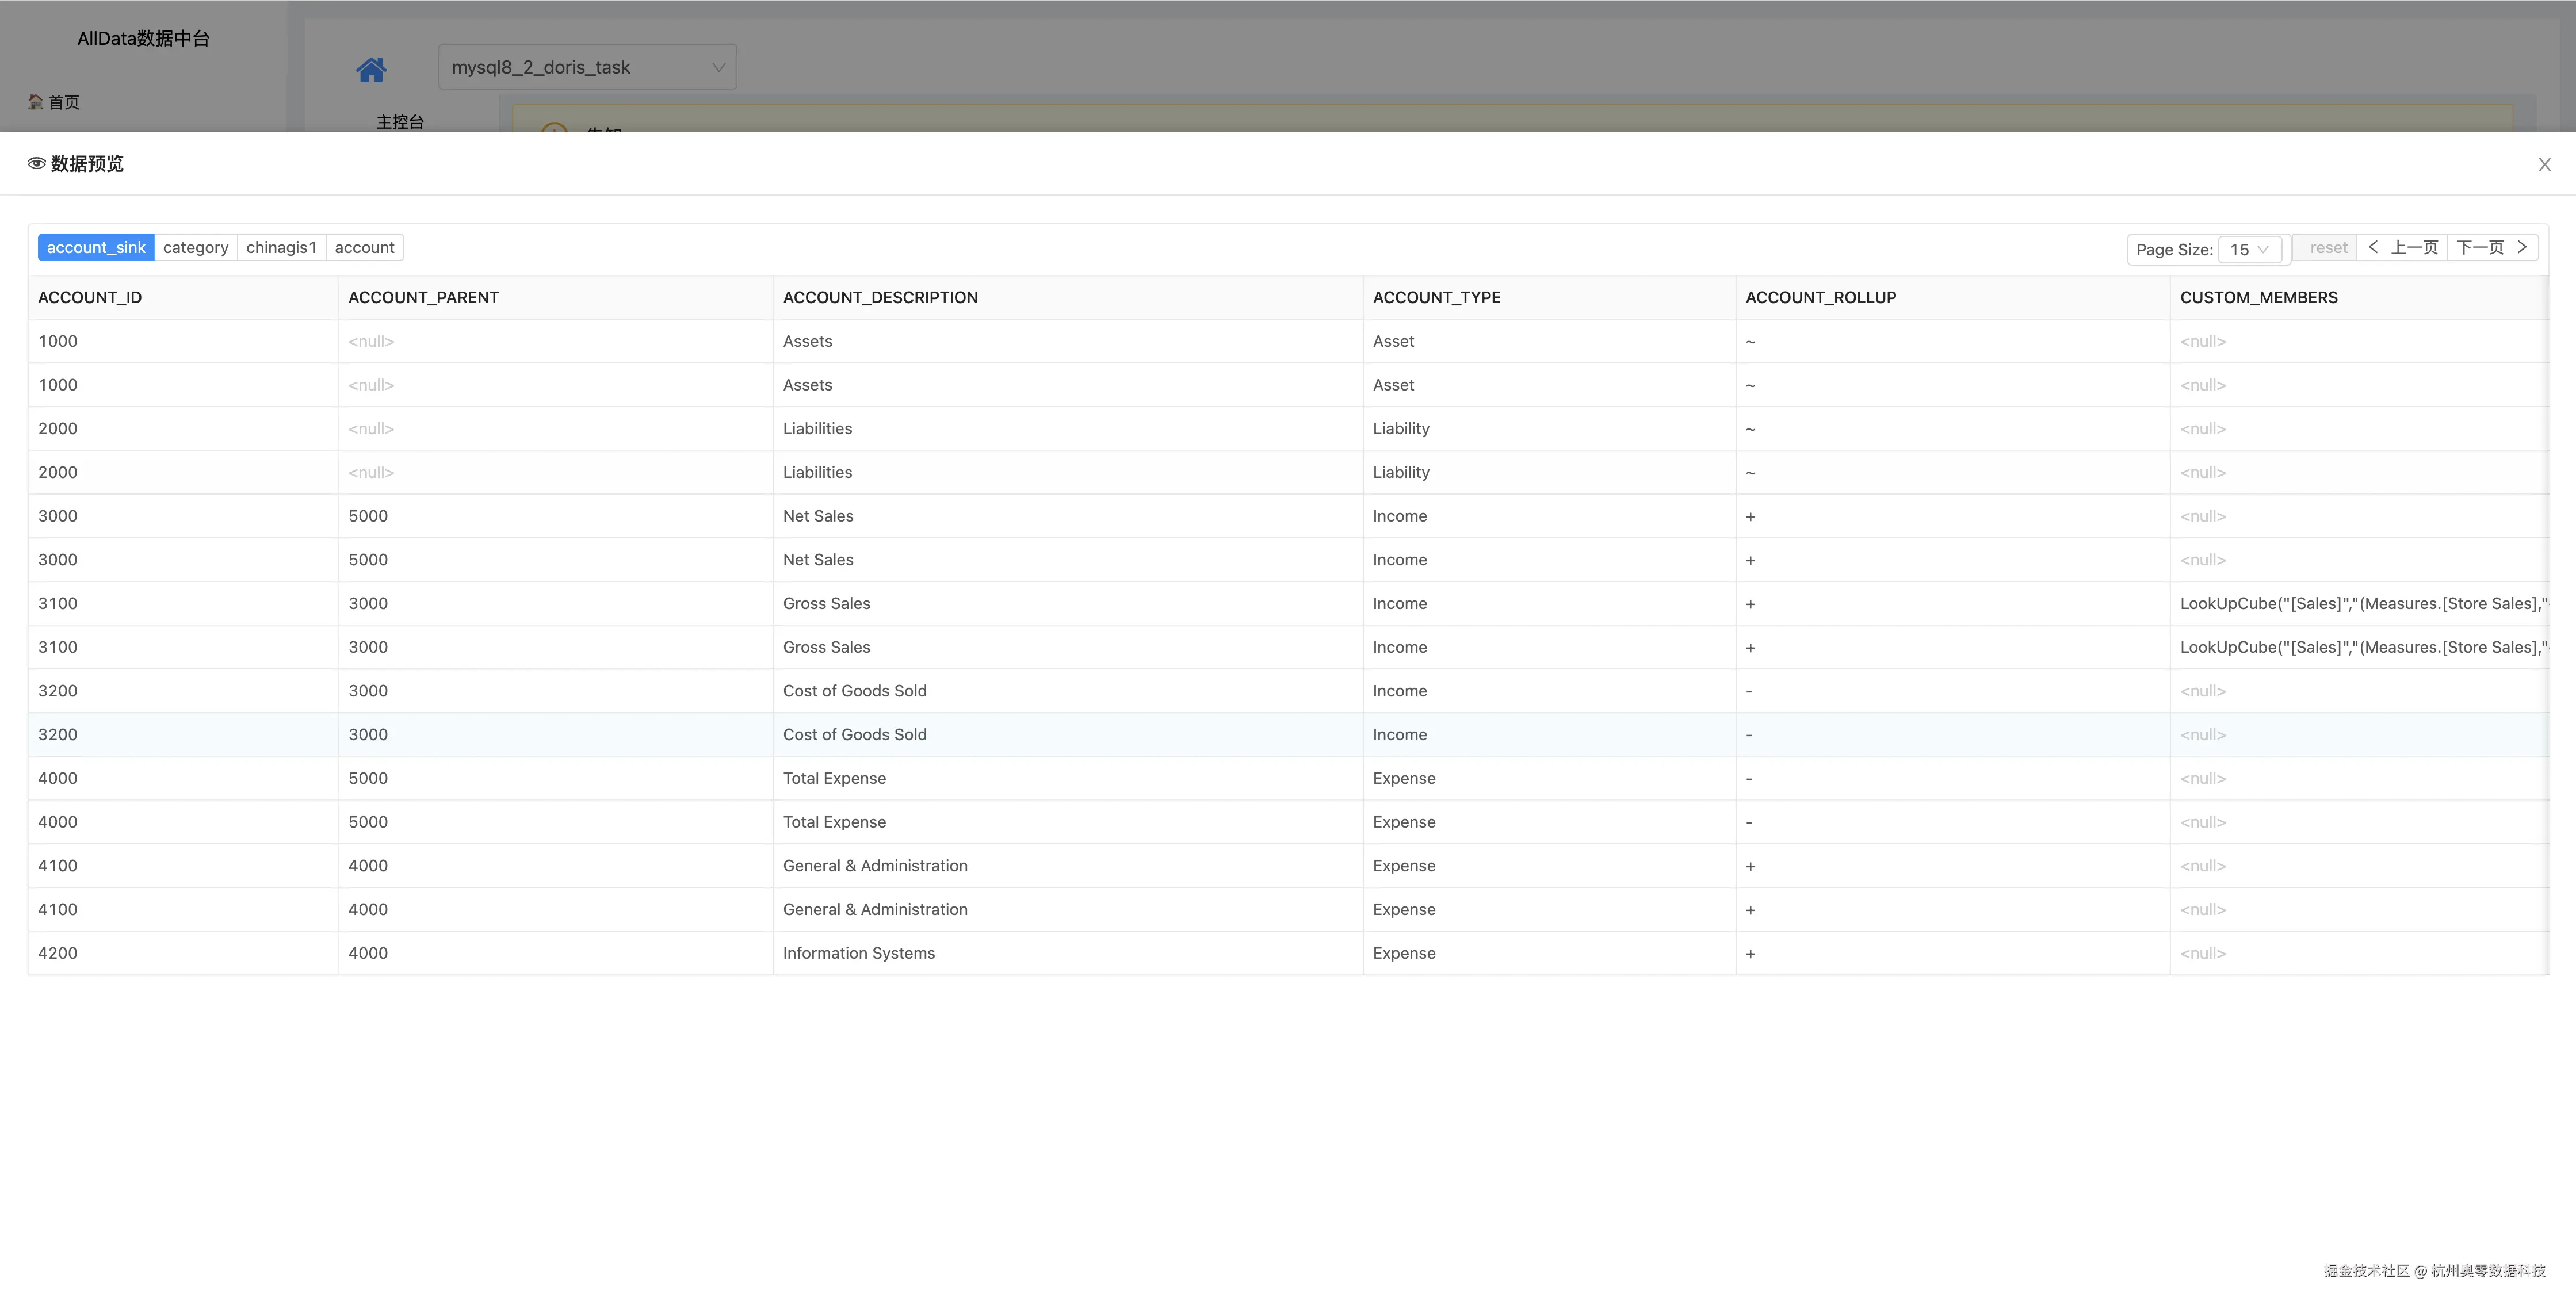Open the mysql8_2_doris_task dropdown
2576x1309 pixels.
(587, 67)
